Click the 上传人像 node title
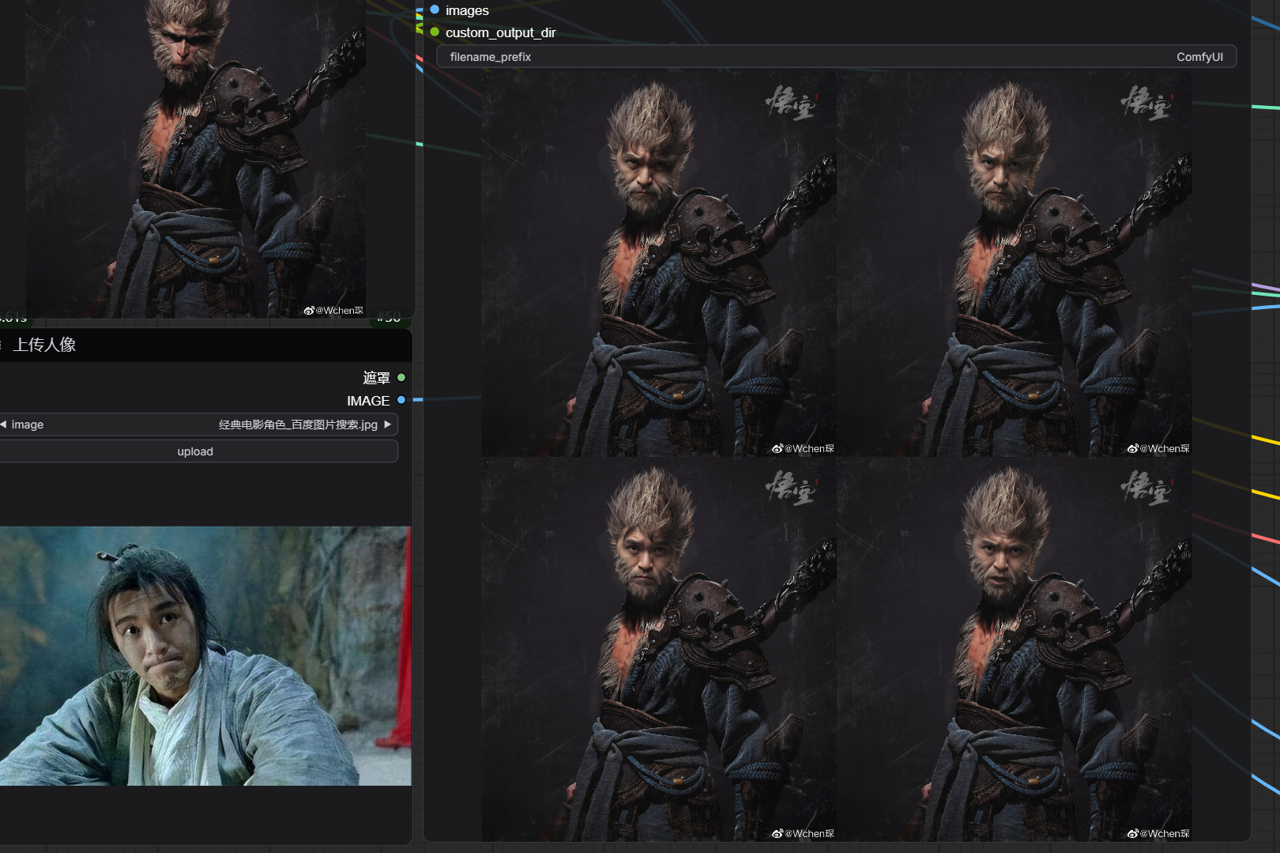1280x853 pixels. coord(44,345)
